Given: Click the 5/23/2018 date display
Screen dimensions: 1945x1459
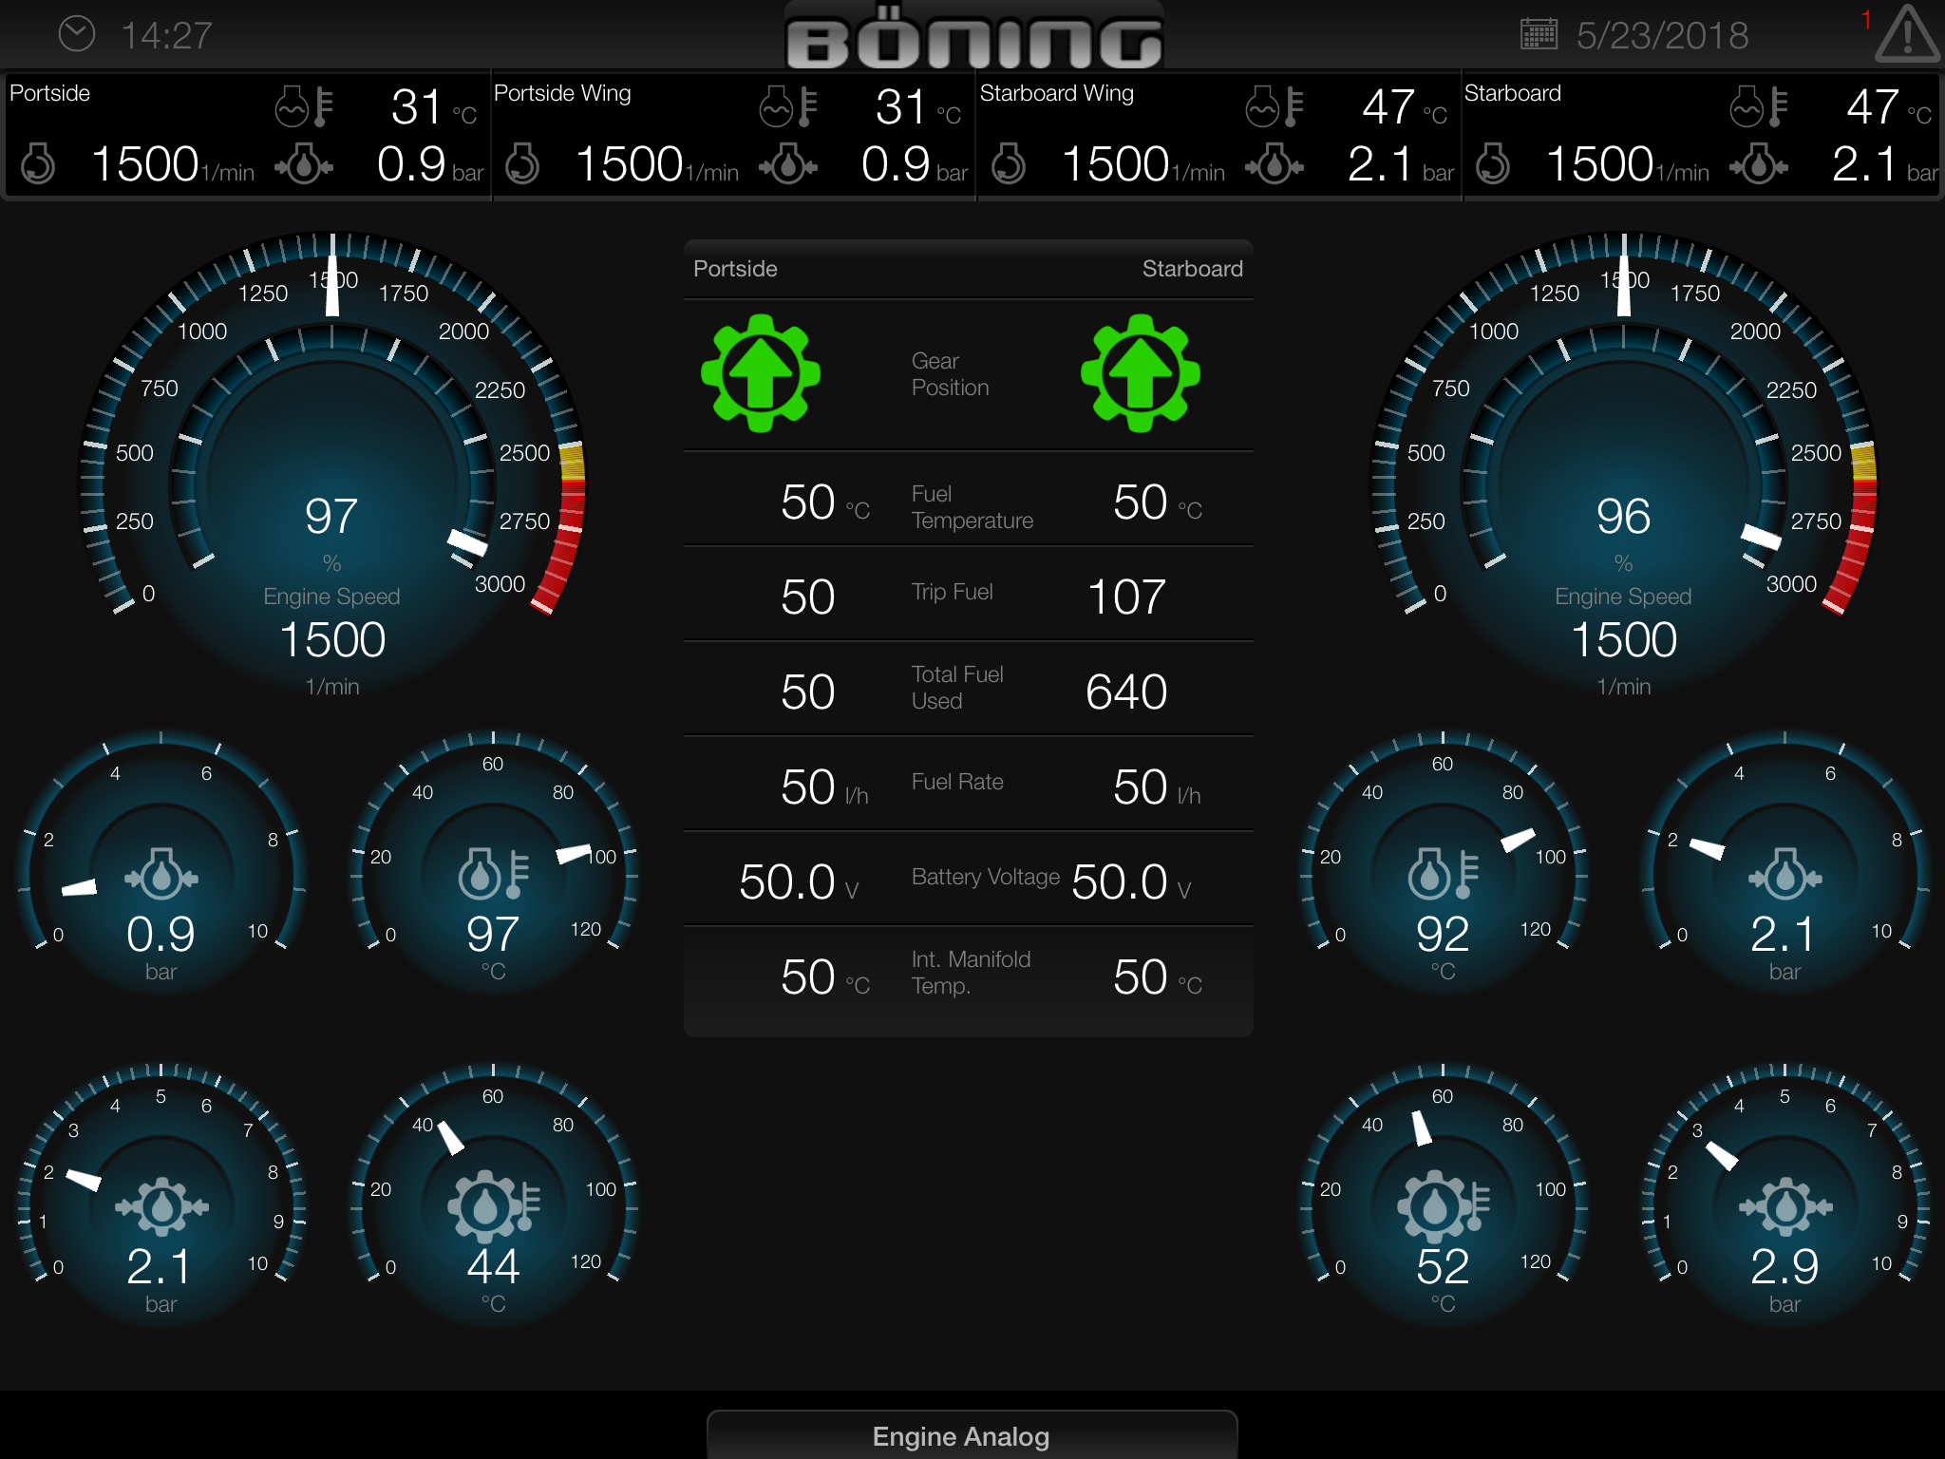Looking at the screenshot, I should pos(1662,36).
